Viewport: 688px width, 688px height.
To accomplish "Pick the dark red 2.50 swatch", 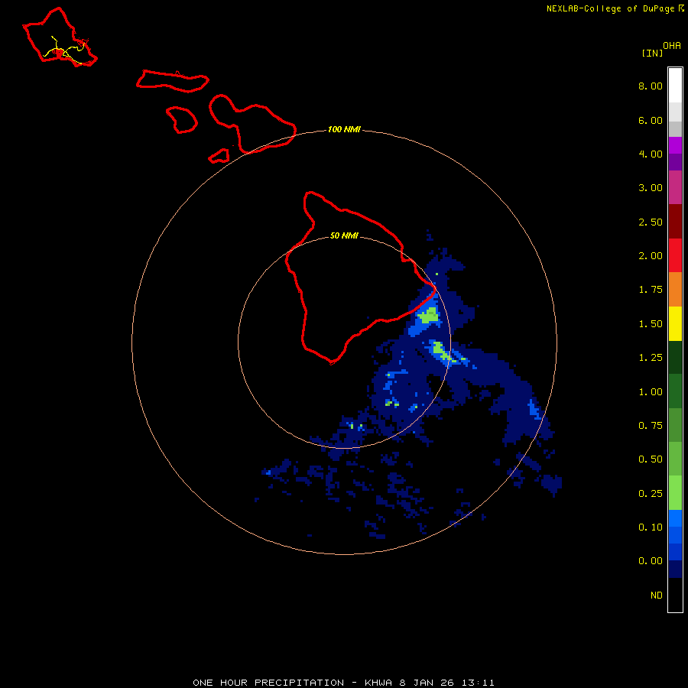I will tap(675, 222).
